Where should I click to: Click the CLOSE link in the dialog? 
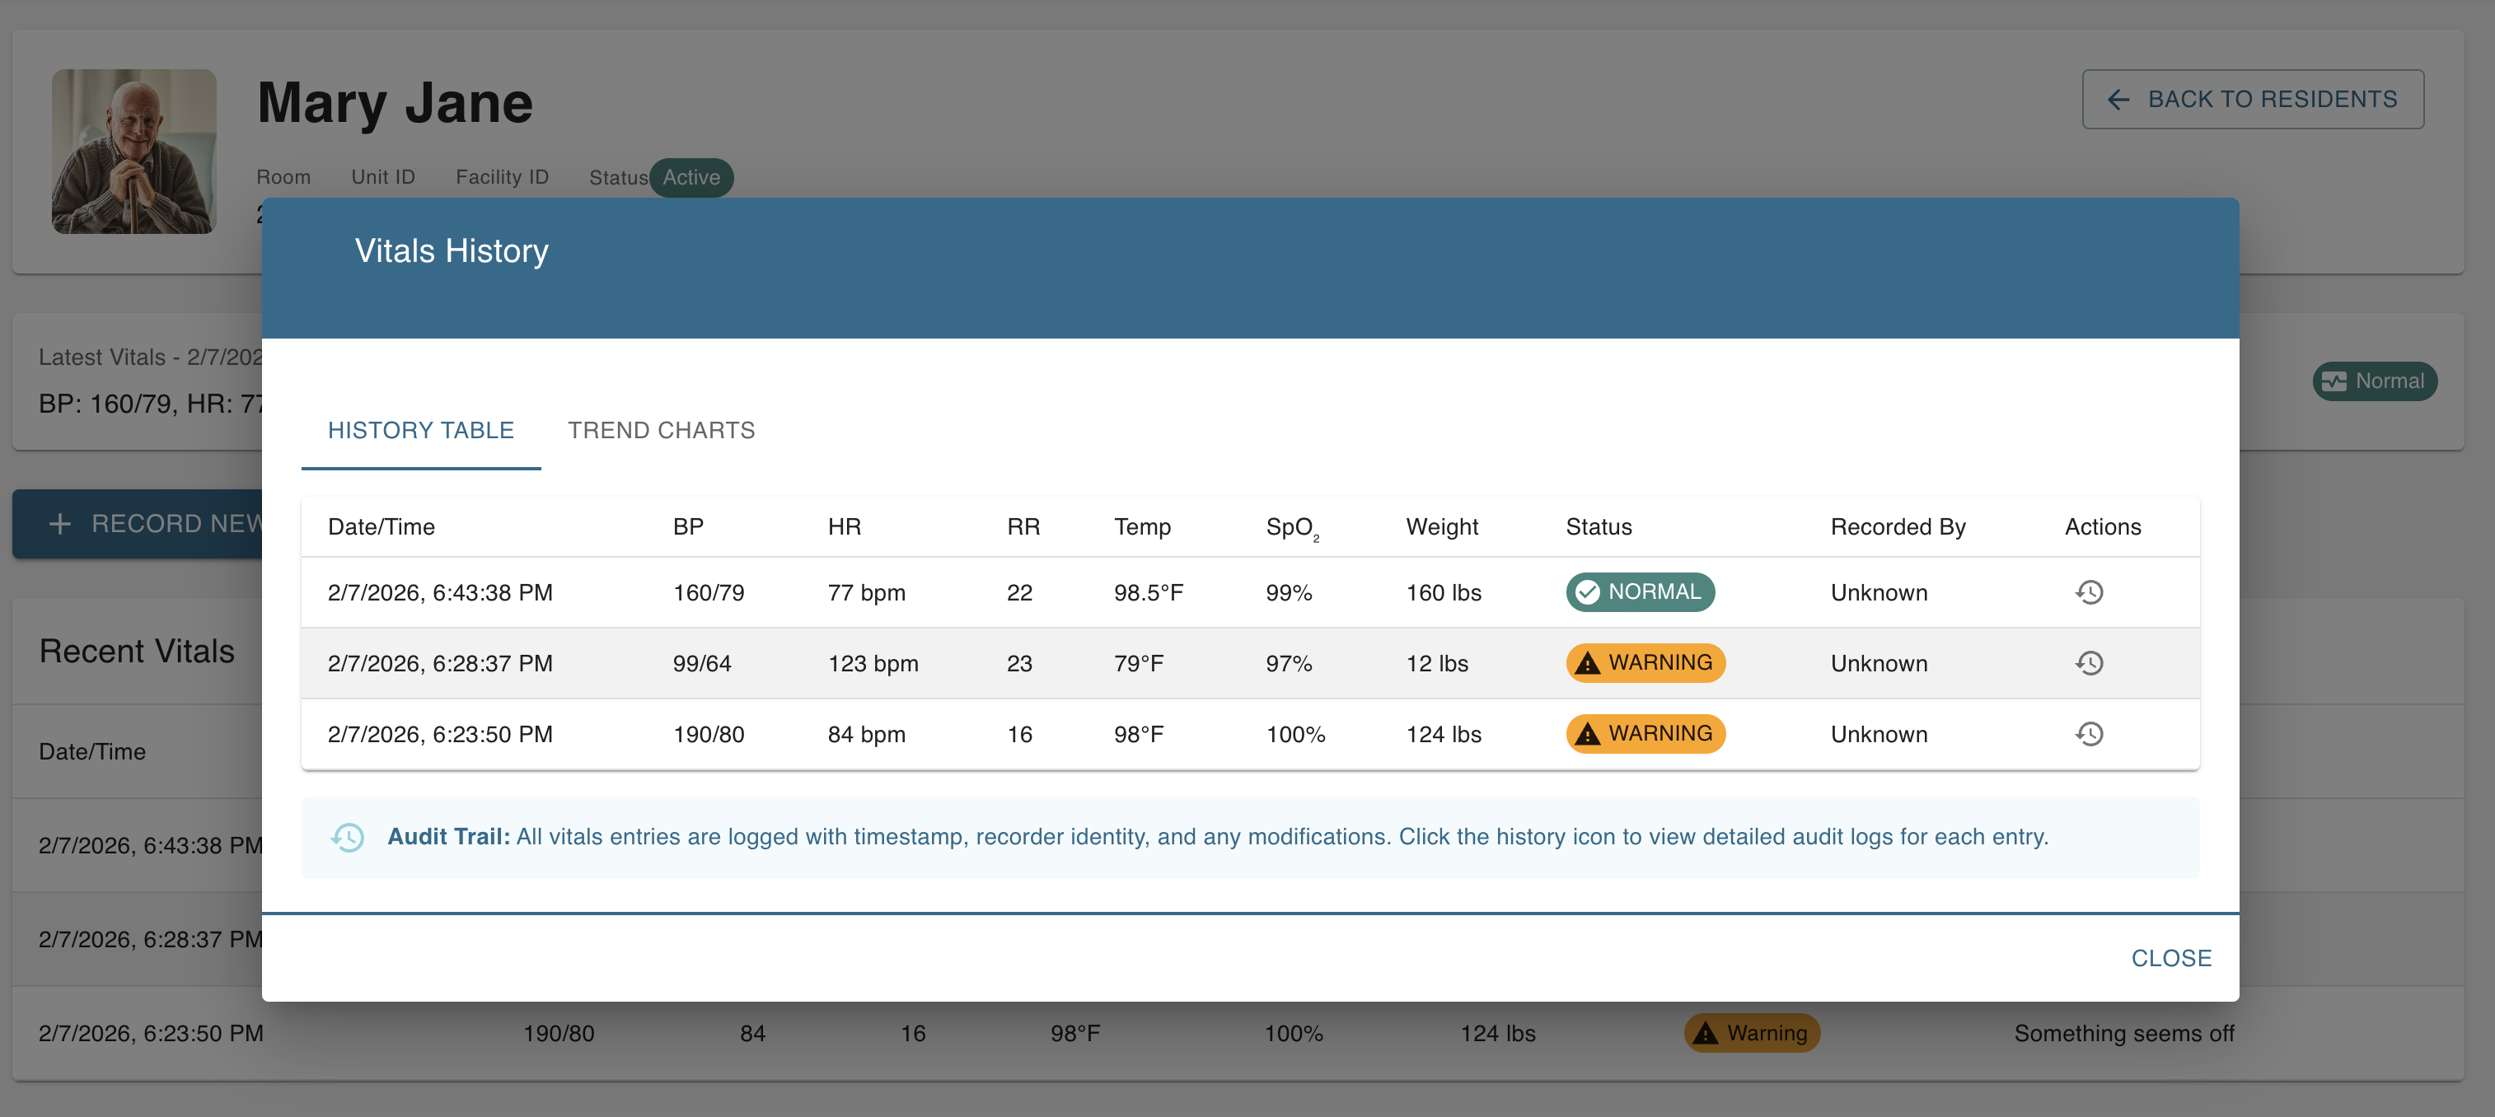2171,957
